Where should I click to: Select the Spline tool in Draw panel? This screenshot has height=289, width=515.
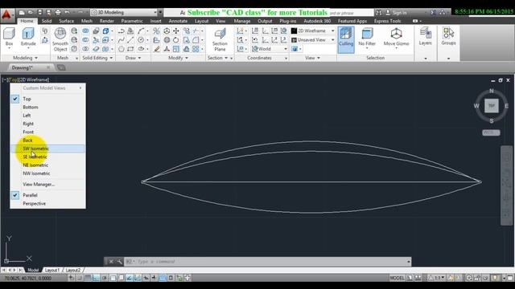121,40
